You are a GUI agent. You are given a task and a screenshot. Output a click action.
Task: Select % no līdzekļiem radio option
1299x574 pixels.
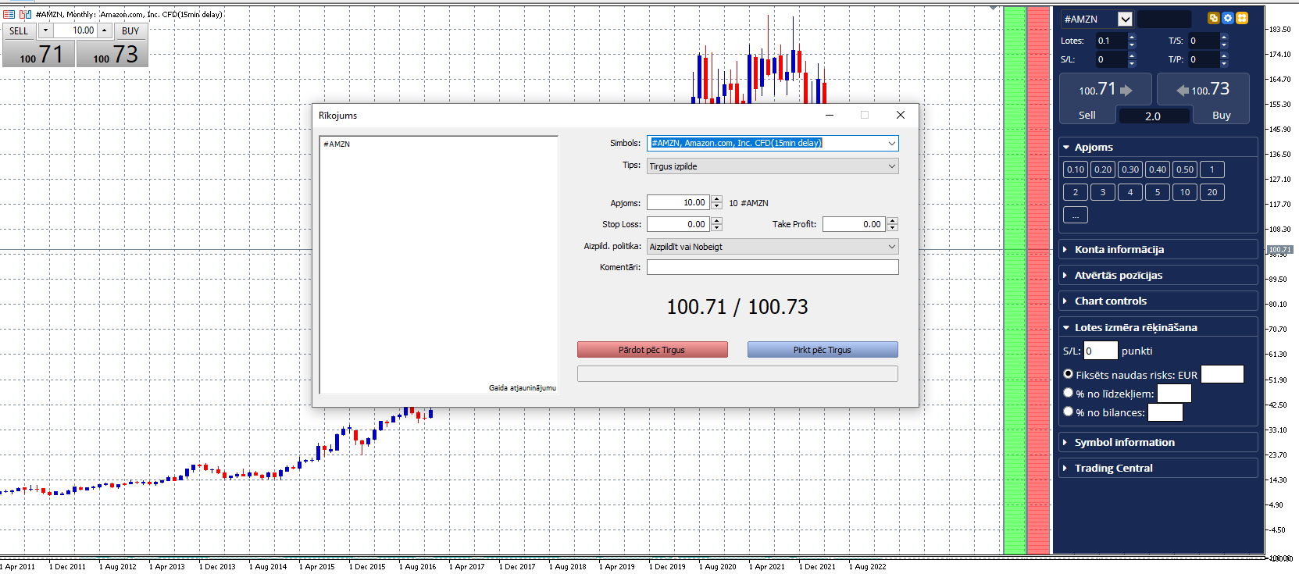1068,393
